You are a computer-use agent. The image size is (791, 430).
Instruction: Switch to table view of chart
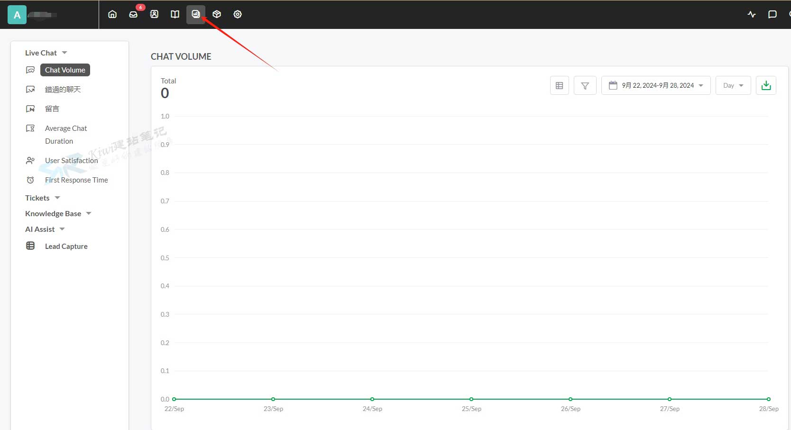point(560,85)
